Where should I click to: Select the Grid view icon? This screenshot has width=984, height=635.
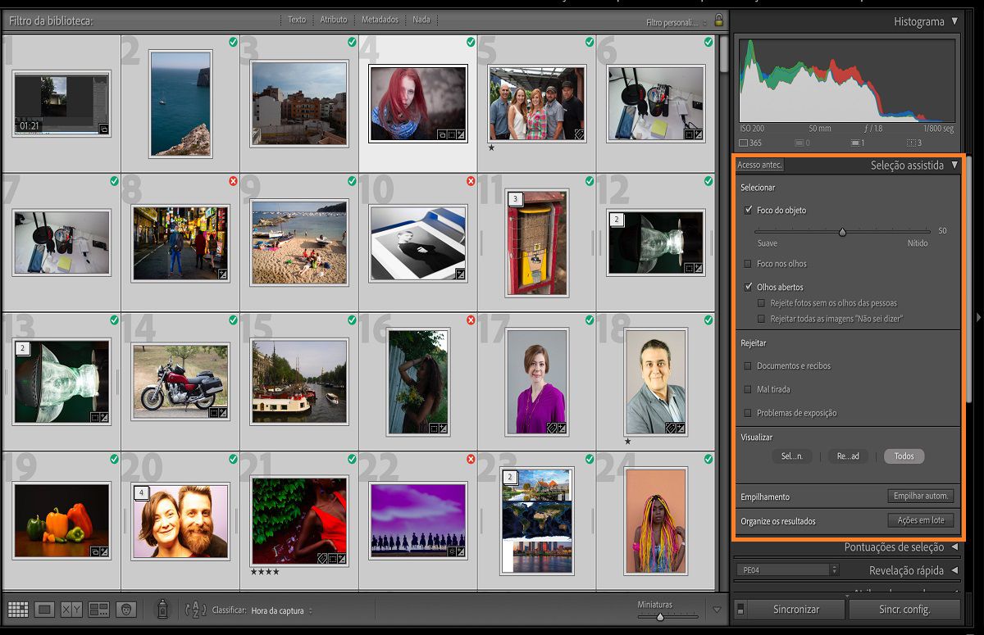[x=19, y=610]
